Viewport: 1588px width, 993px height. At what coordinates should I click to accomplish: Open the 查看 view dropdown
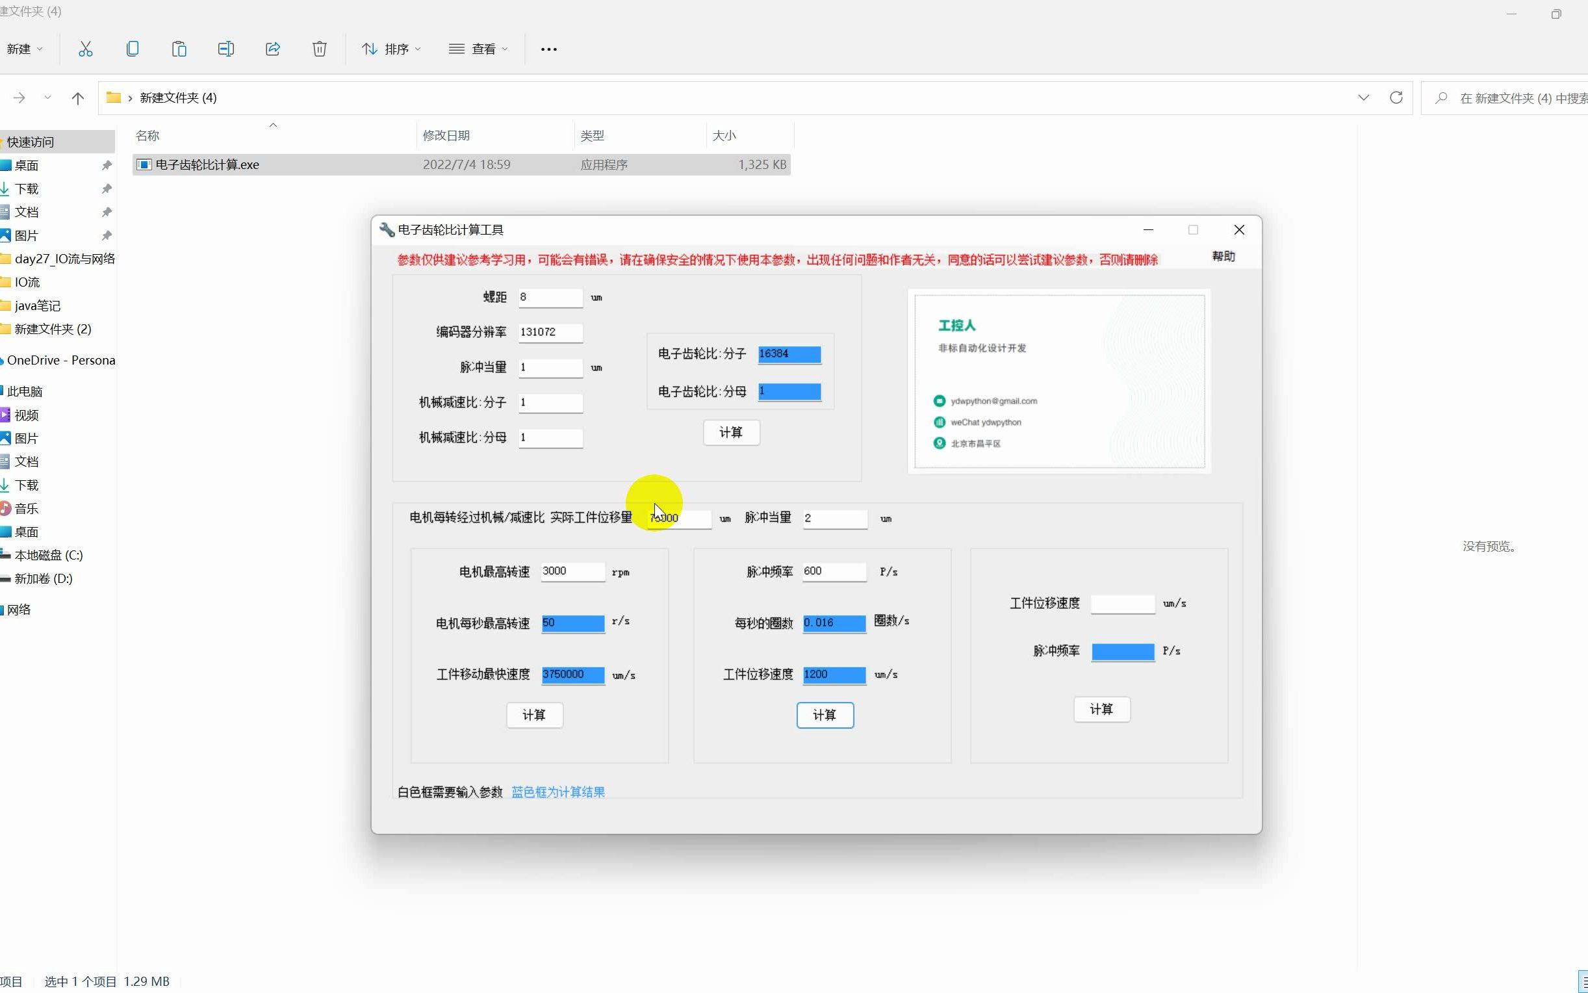(x=478, y=49)
